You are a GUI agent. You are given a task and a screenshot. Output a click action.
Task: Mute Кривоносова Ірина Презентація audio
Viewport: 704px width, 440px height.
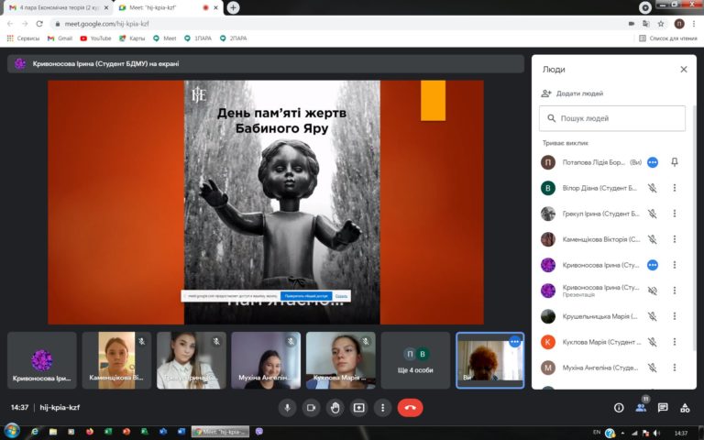point(653,291)
